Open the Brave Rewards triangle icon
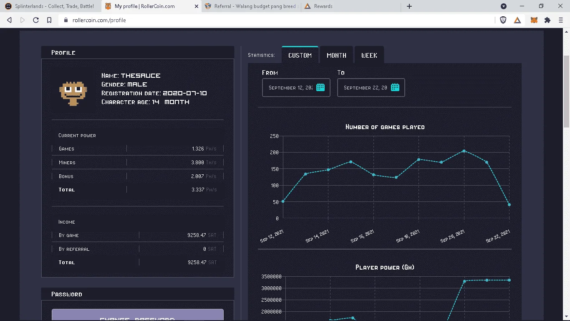Image resolution: width=570 pixels, height=321 pixels. tap(517, 20)
